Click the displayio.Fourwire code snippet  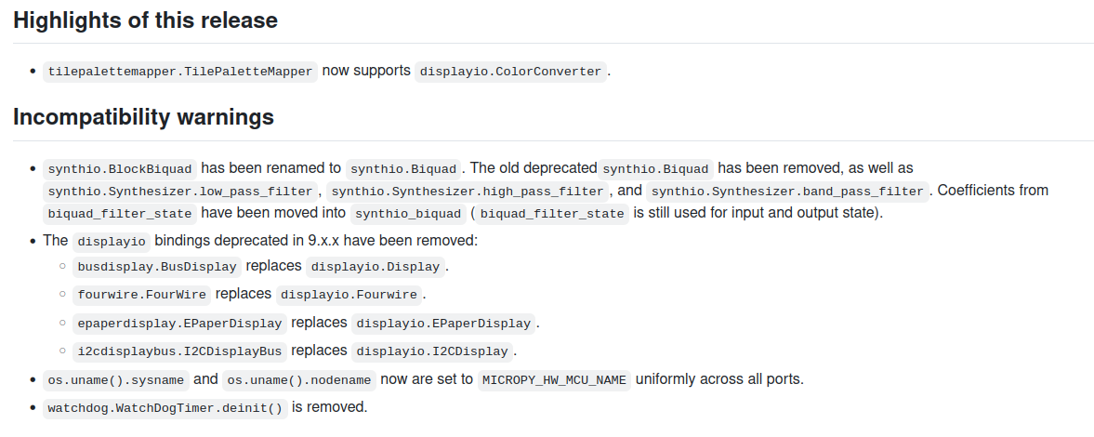[x=349, y=295]
